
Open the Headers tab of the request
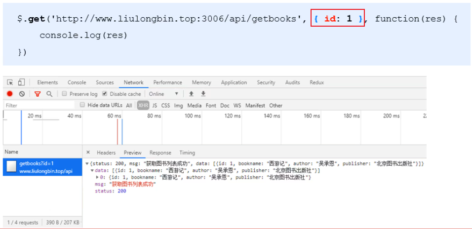106,153
